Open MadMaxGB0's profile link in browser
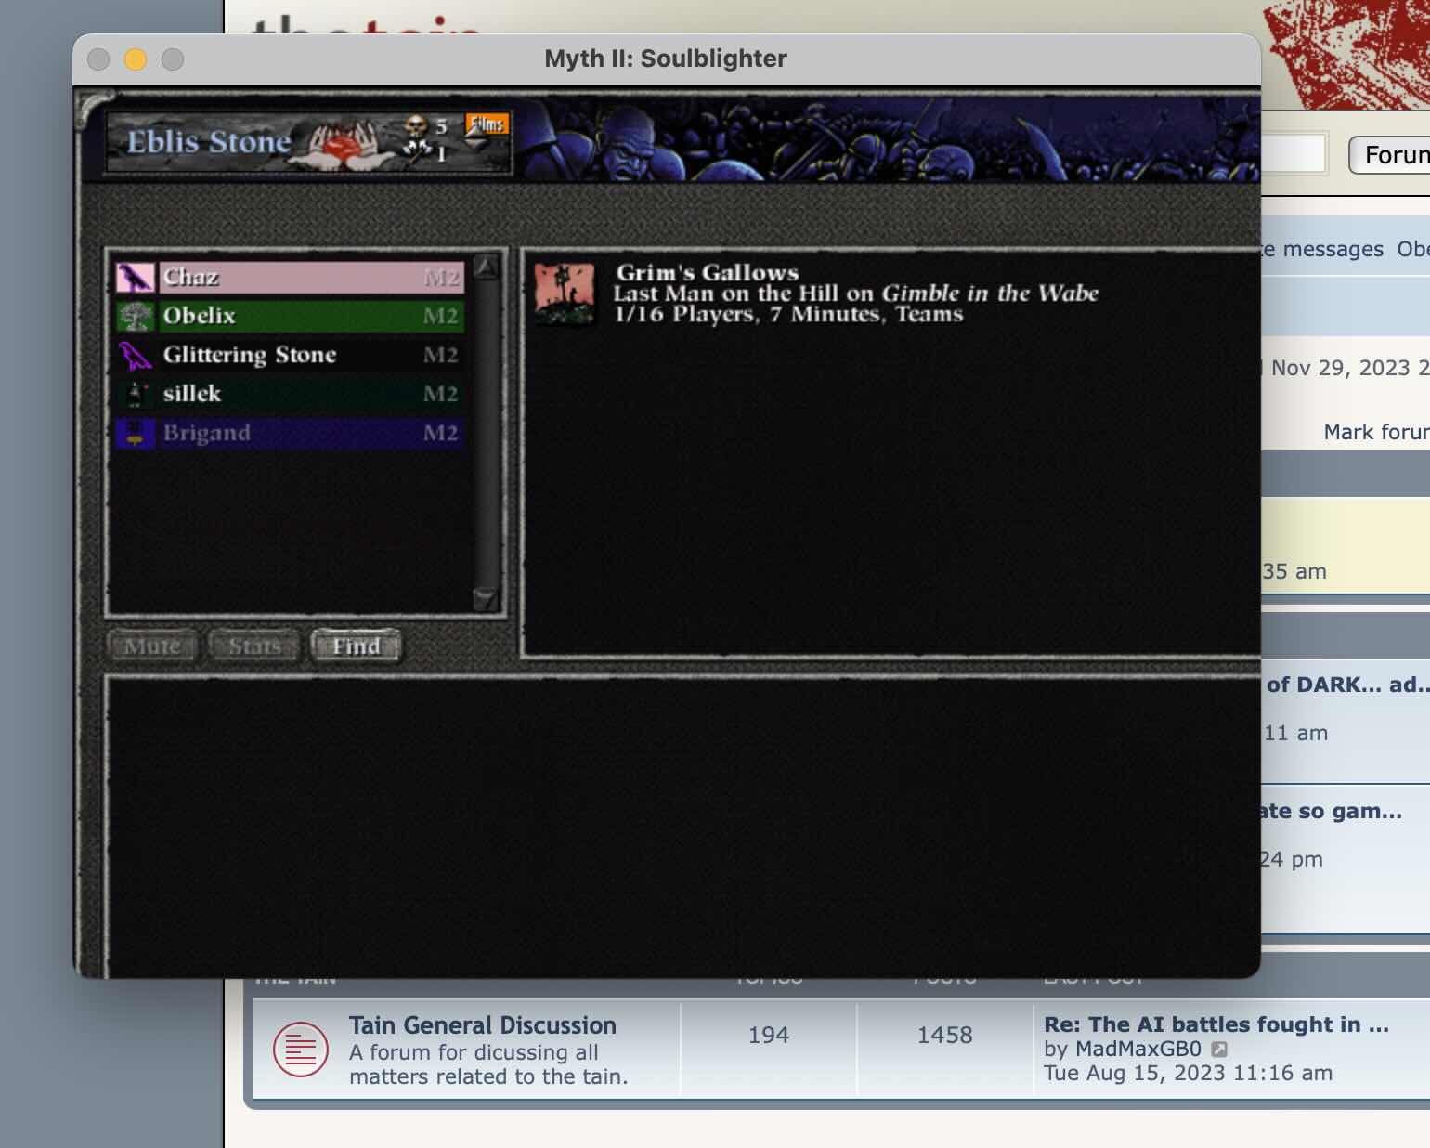1430x1148 pixels. [x=1137, y=1050]
